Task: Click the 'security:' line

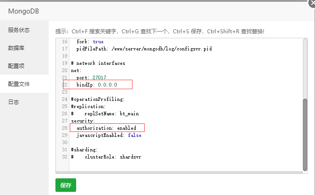Action: click(x=83, y=121)
